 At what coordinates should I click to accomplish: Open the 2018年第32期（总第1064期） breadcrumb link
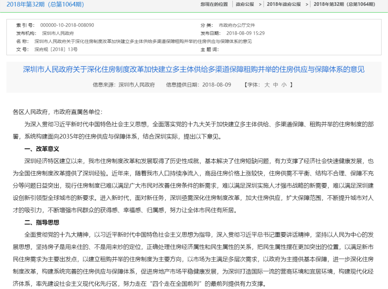coord(345,4)
